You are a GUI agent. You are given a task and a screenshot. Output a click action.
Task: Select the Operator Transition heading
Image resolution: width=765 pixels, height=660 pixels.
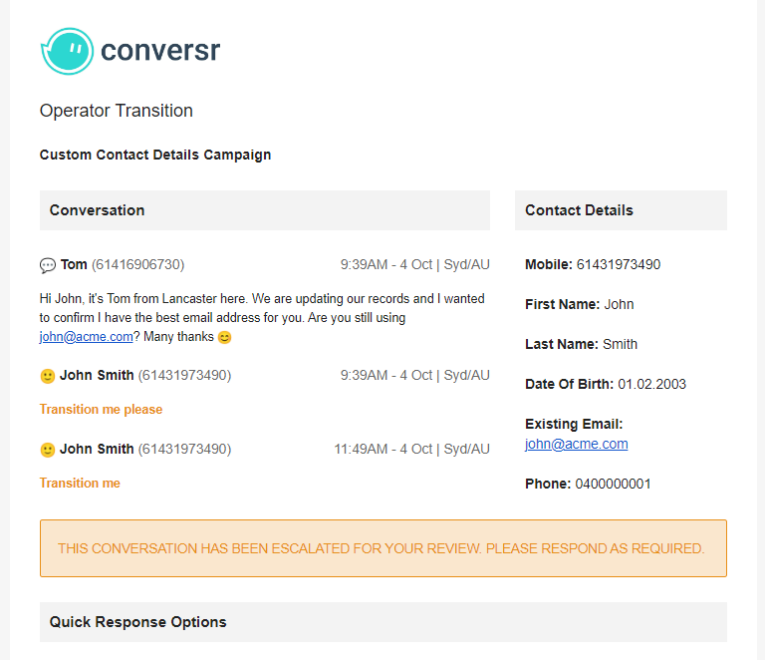(117, 111)
